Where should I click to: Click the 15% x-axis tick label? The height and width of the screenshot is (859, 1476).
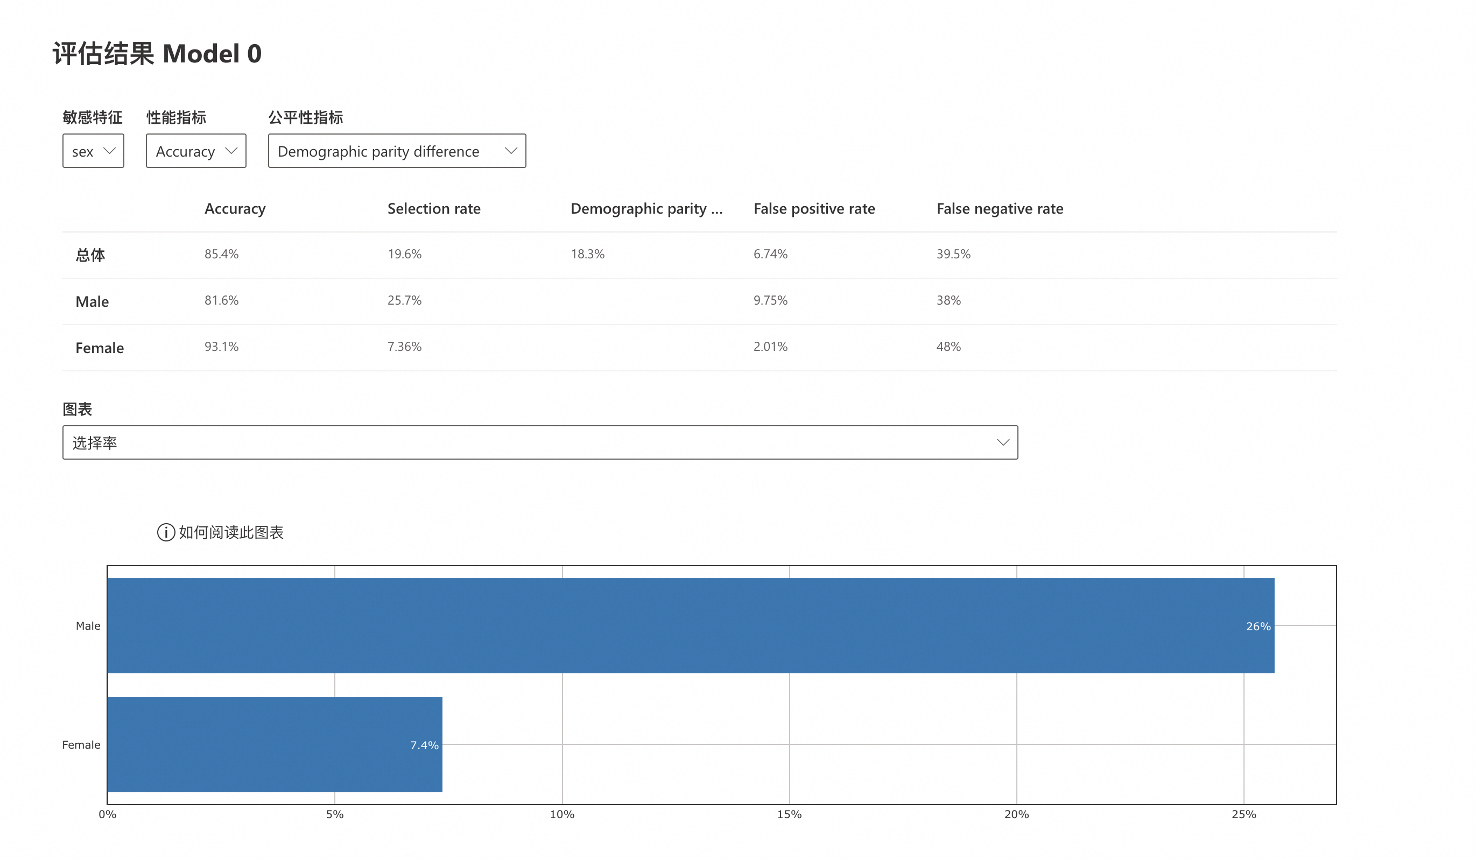[790, 814]
